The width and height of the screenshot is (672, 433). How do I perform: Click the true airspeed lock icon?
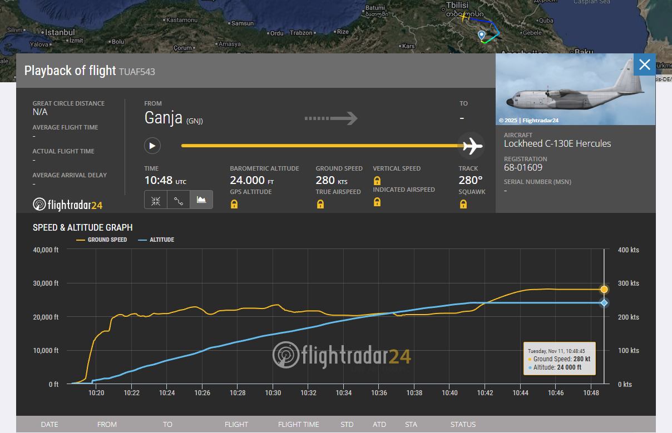coord(320,204)
